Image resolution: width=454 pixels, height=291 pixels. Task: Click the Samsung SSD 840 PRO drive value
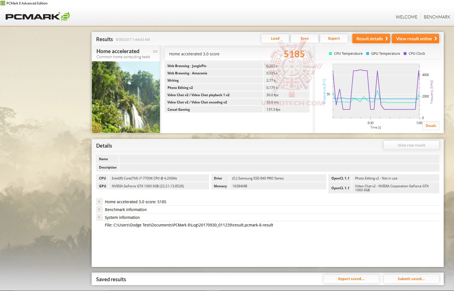coord(258,178)
